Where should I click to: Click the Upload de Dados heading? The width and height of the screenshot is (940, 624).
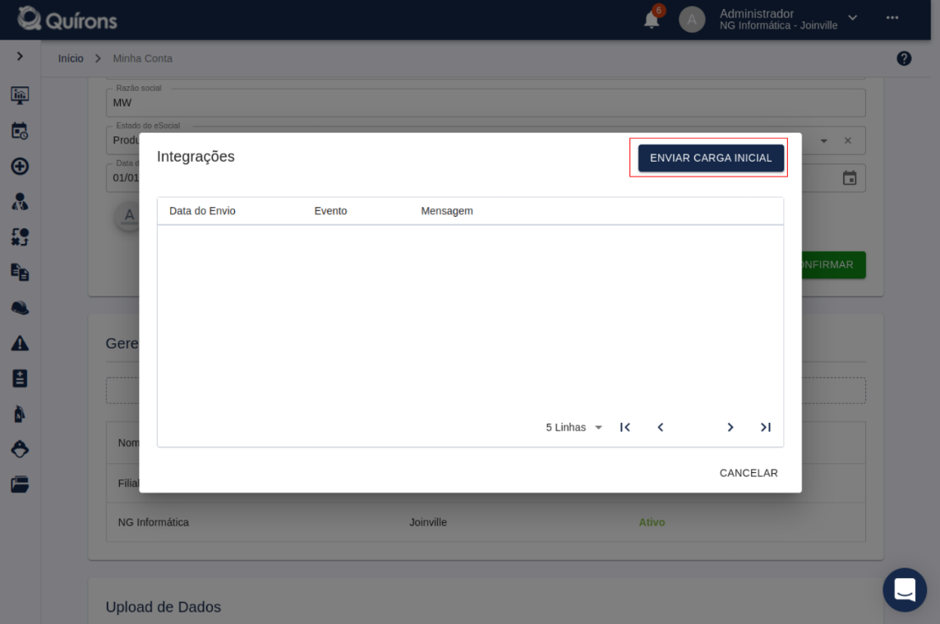point(163,607)
